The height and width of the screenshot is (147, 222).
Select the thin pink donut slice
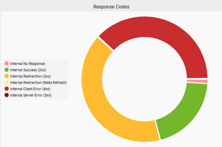point(197,81)
